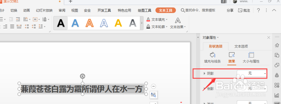
Task: Open the 绘图工具 ribbon tab
Action: tap(144, 10)
